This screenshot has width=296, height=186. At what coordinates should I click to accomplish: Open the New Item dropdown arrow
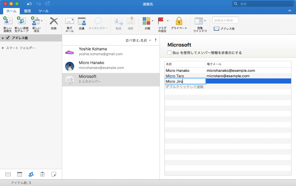42,21
